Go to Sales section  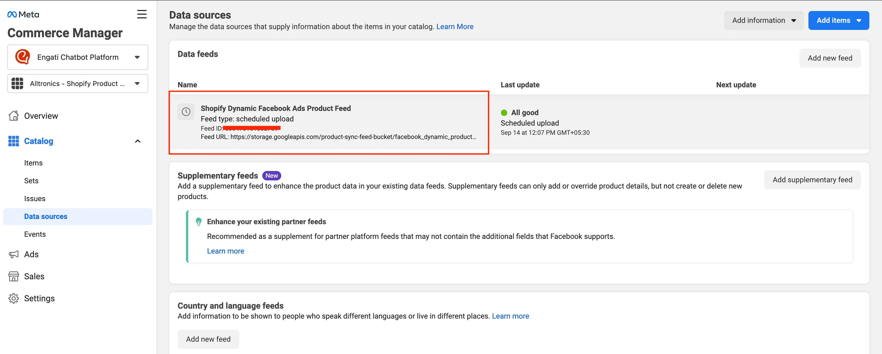pos(34,276)
